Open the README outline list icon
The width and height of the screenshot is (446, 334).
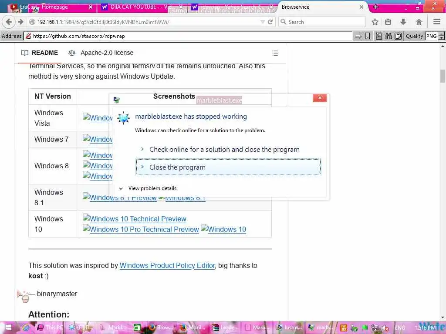275,53
